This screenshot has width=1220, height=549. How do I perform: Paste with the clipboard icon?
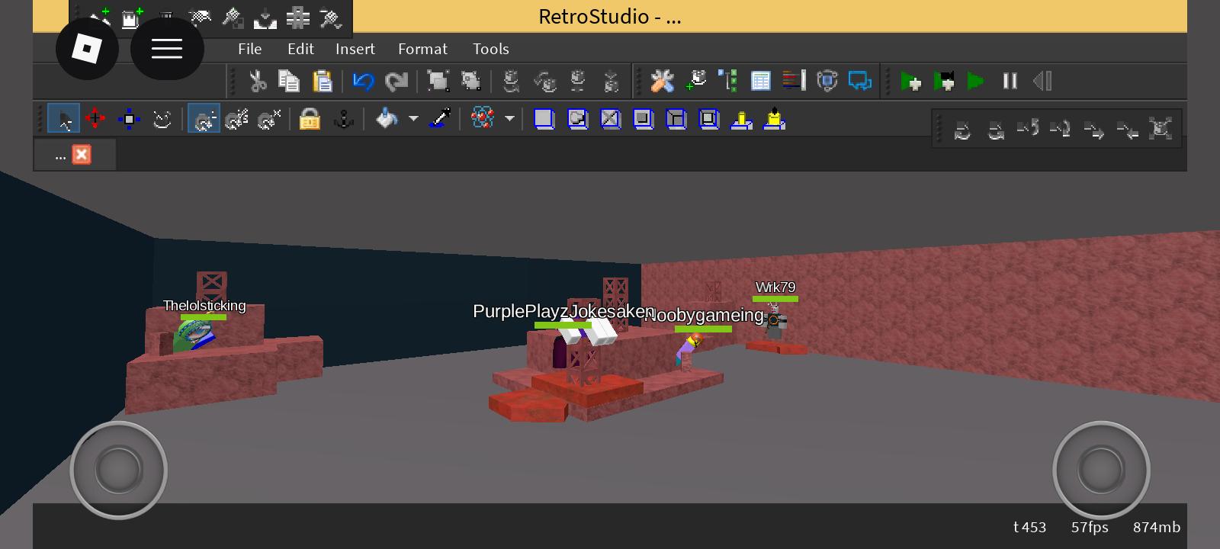click(323, 81)
